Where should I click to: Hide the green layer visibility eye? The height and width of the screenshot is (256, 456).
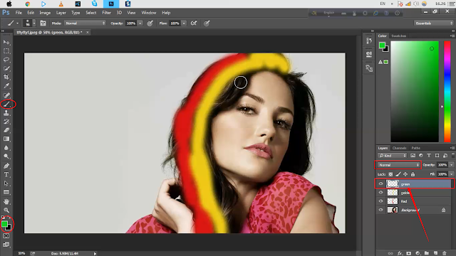coord(380,183)
